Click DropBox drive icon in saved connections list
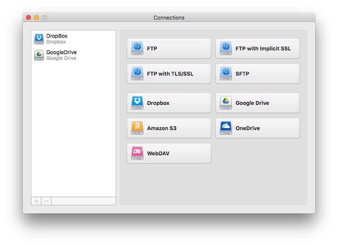 click(x=39, y=39)
